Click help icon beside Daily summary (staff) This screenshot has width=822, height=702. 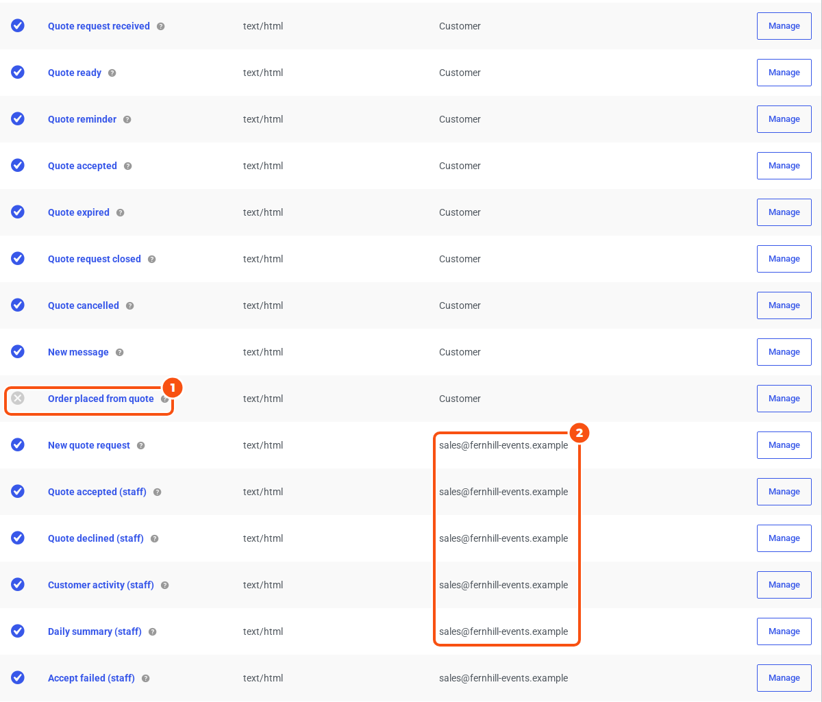click(x=153, y=631)
